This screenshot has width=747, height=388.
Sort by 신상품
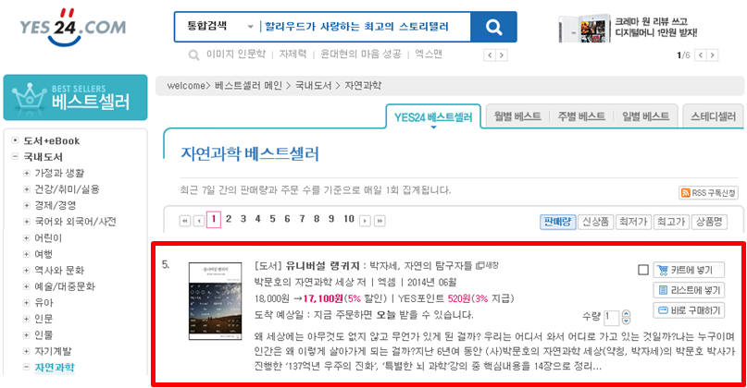click(x=595, y=222)
